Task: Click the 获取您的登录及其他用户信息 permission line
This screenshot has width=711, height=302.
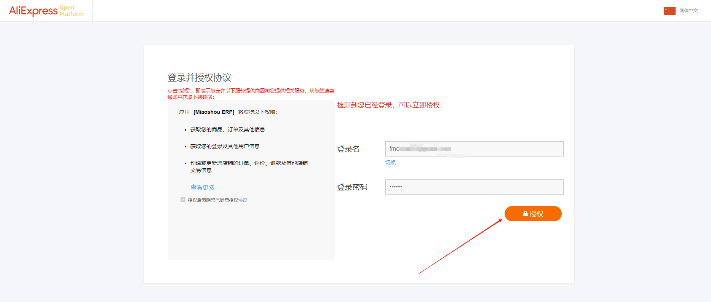Action: [225, 146]
